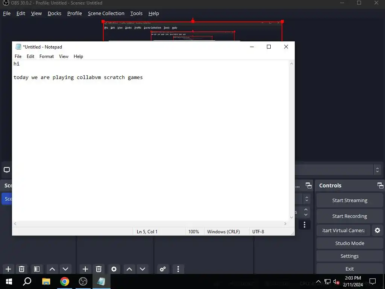Screen dimensions: 385x289
Task: Add a source with the Sources plus button
Action: click(x=85, y=269)
